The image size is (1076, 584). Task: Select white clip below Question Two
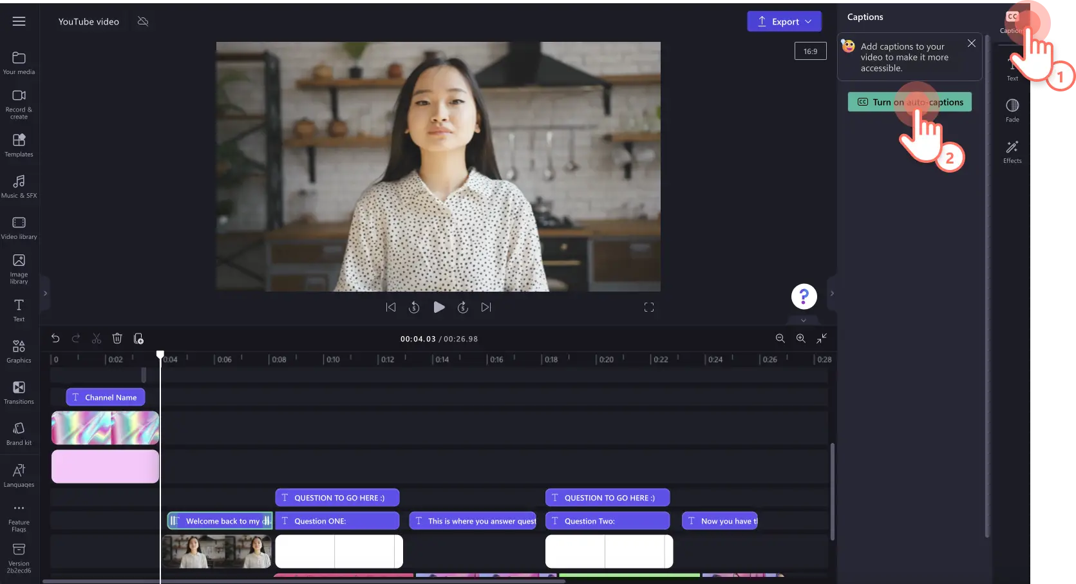tap(609, 552)
